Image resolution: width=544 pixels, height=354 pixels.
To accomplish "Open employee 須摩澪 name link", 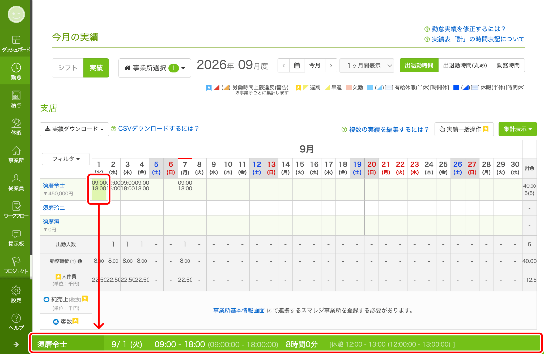I will (51, 221).
